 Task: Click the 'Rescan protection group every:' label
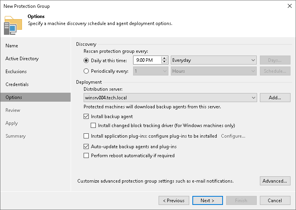pyautogui.click(x=116, y=51)
